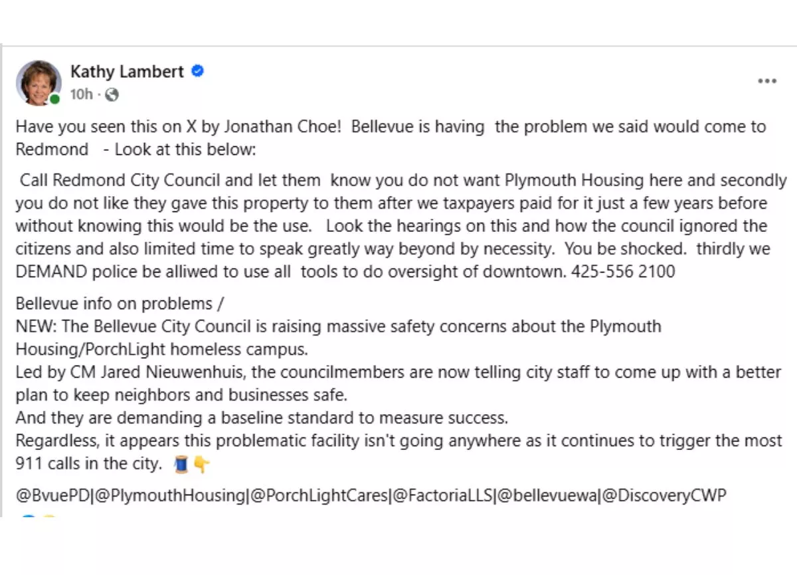Click the phone number 425-556 2100
797x575 pixels.
(x=623, y=271)
